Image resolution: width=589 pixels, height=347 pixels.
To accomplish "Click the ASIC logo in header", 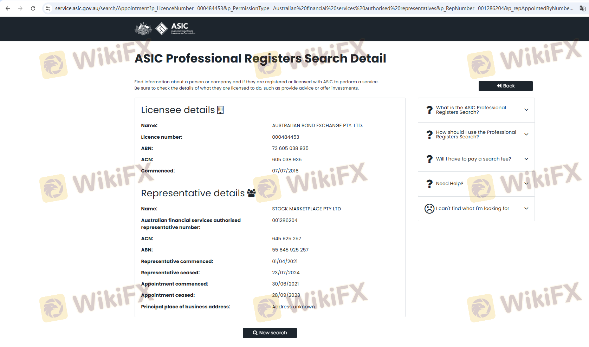I will [x=175, y=29].
